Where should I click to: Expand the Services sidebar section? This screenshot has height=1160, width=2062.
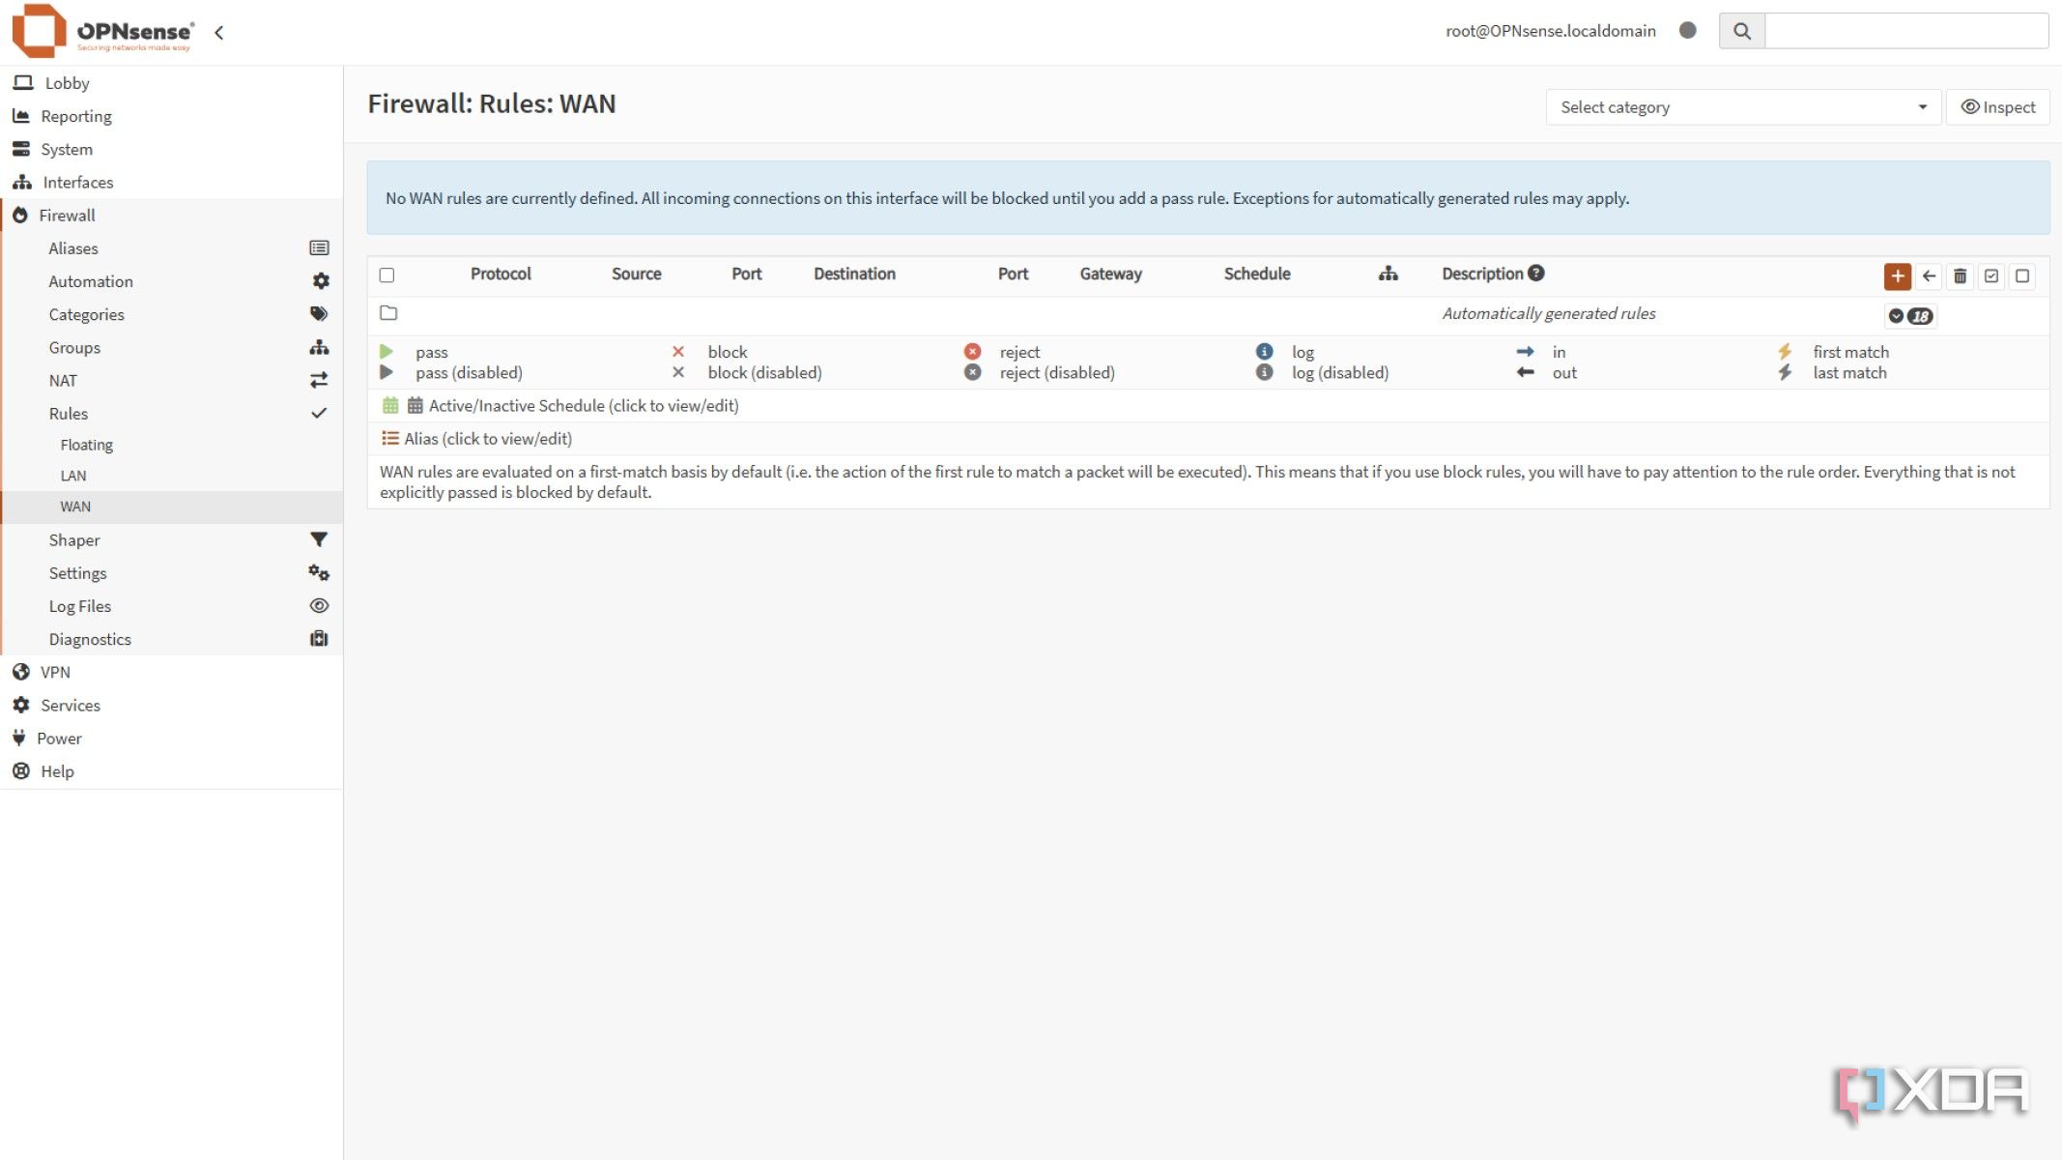tap(70, 706)
